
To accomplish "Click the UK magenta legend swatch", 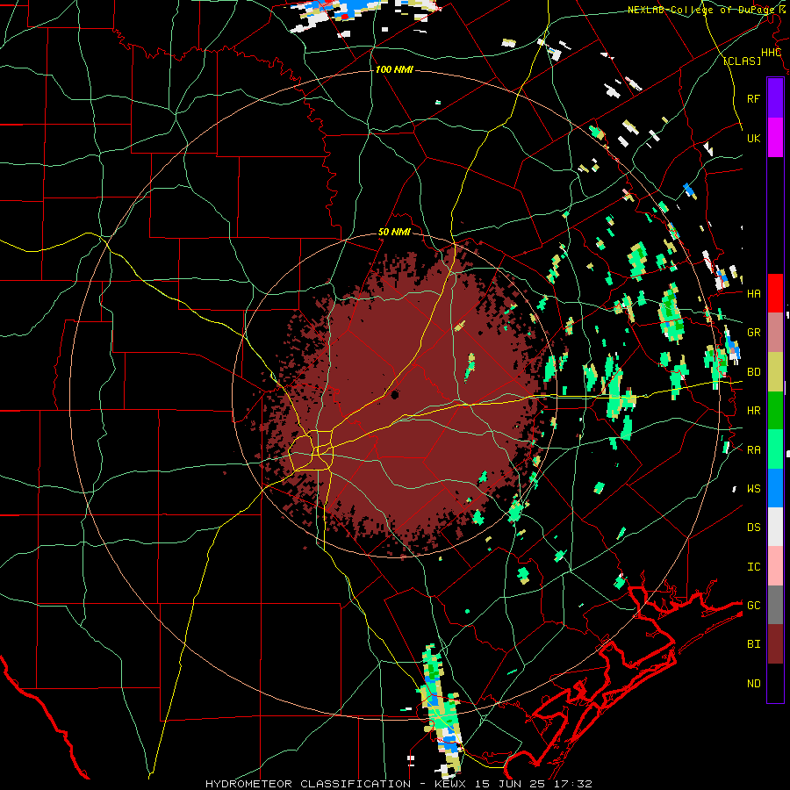I will click(x=775, y=137).
